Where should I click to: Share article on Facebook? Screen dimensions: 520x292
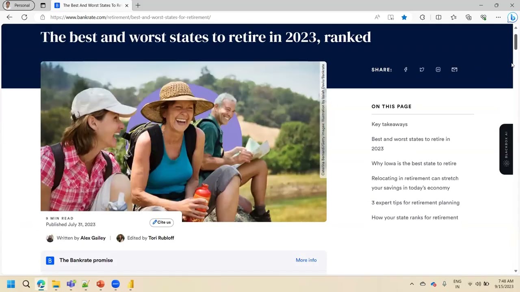405,69
